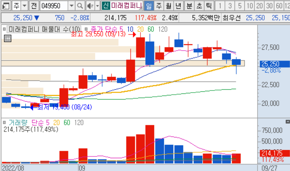Click the 20,000 price axis label
This screenshot has height=171, width=290.
[270, 103]
